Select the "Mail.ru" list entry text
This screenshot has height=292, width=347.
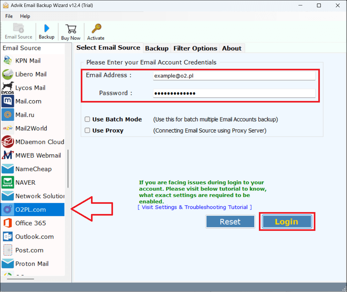pos(25,115)
